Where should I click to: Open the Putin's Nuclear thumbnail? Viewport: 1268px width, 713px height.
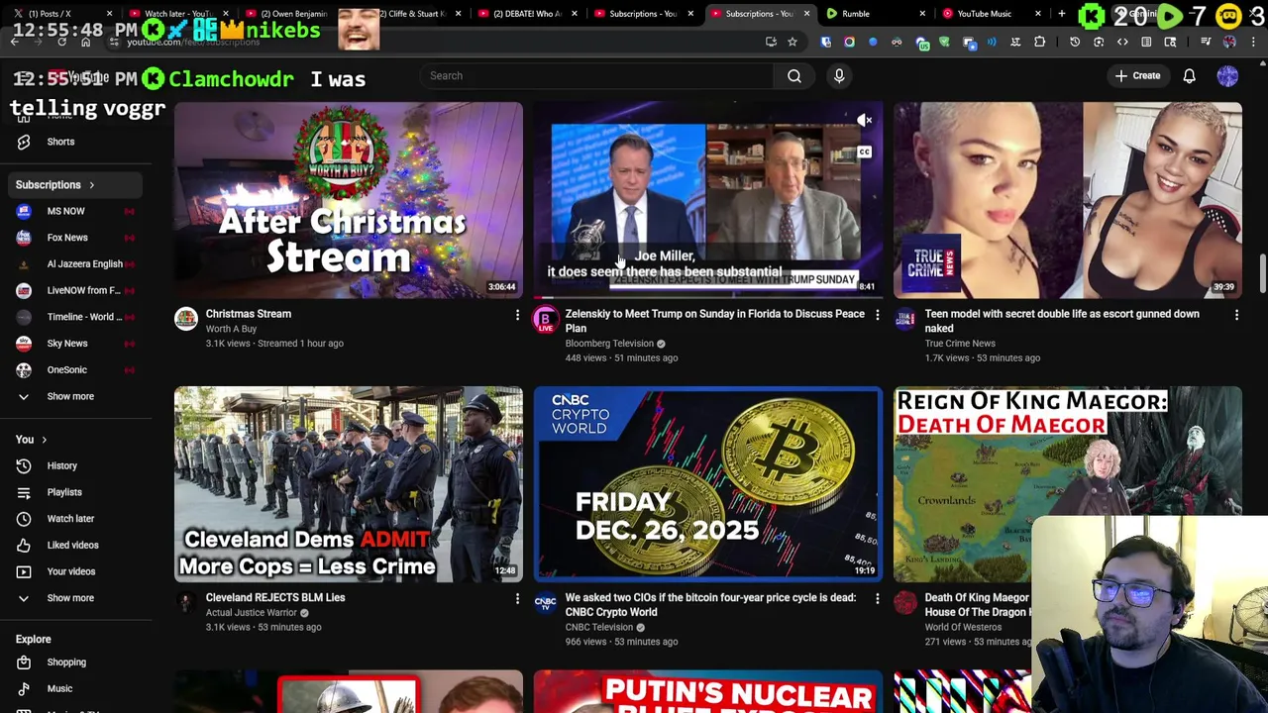(707, 691)
